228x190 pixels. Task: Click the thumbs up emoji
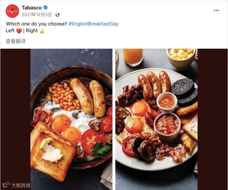point(42,31)
